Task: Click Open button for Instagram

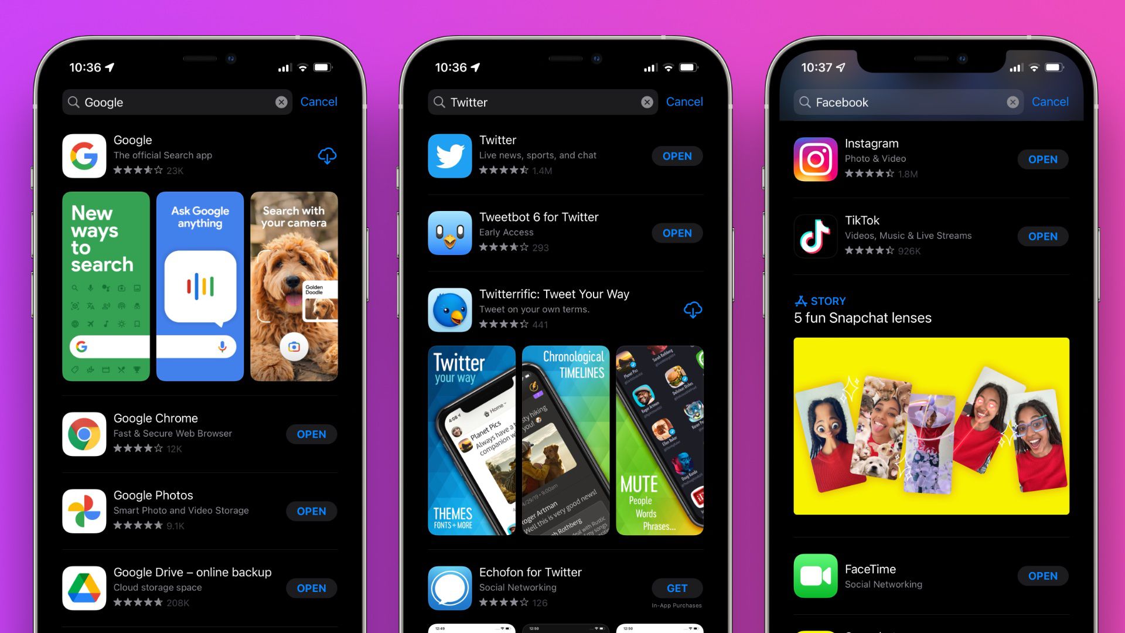Action: pos(1042,158)
